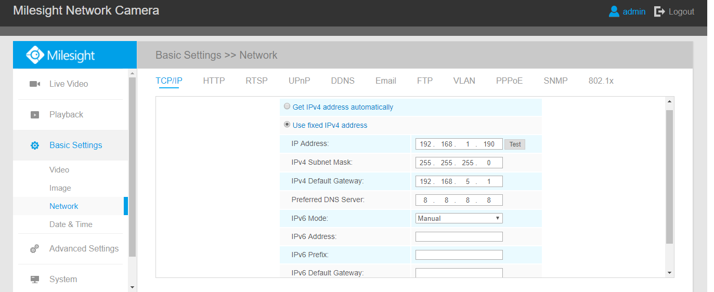Click the Advanced Settings gears icon
714x292 pixels.
click(x=35, y=249)
